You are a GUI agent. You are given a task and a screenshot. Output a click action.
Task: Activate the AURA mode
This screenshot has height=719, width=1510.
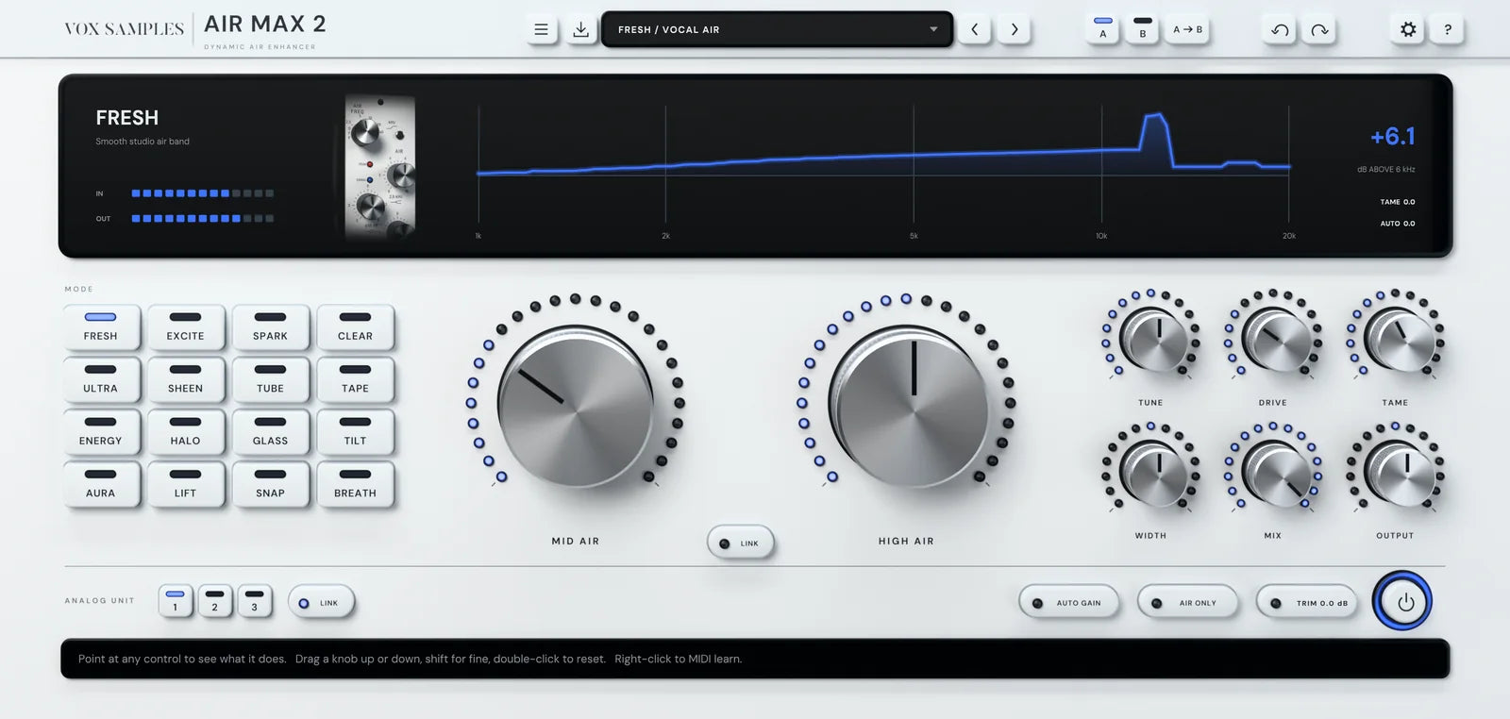click(x=101, y=484)
